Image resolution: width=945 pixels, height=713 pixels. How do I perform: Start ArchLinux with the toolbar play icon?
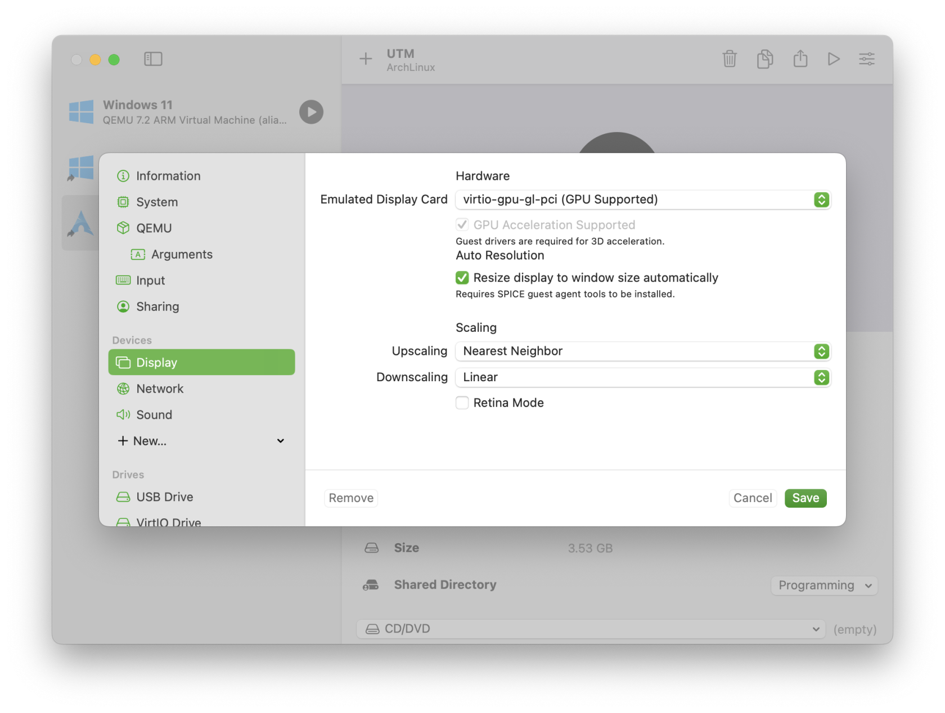pos(834,58)
